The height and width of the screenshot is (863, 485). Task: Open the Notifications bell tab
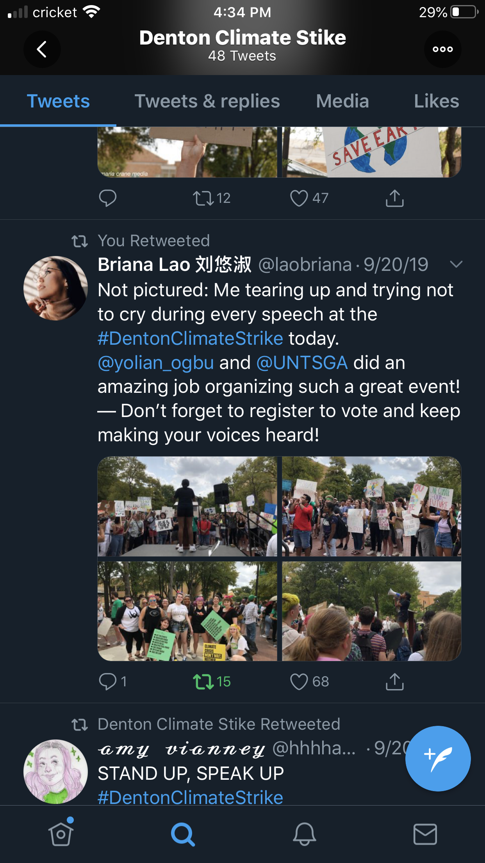click(304, 834)
